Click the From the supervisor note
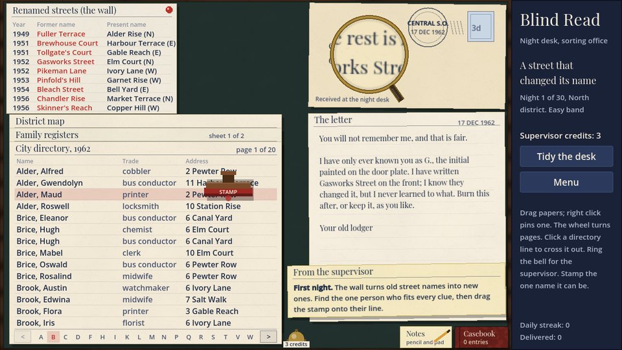 pos(397,291)
